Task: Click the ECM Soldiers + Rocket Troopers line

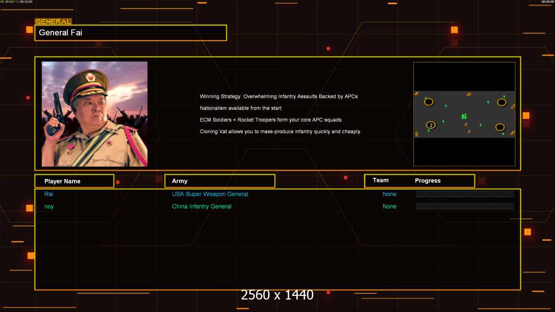Action: coord(271,120)
